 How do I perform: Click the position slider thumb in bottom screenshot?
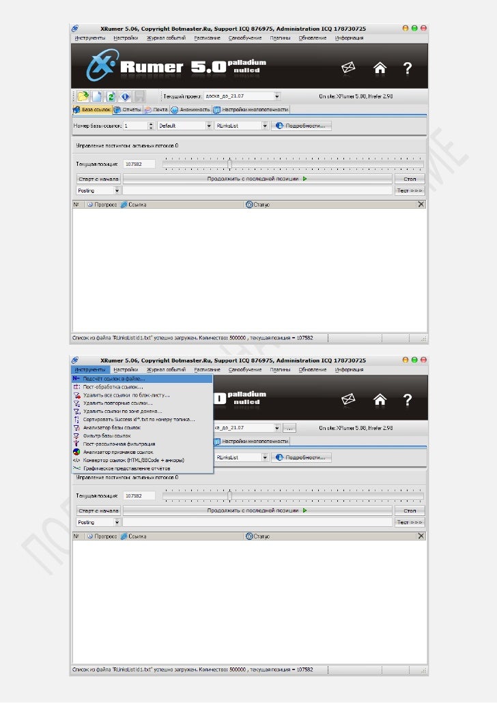click(x=229, y=496)
